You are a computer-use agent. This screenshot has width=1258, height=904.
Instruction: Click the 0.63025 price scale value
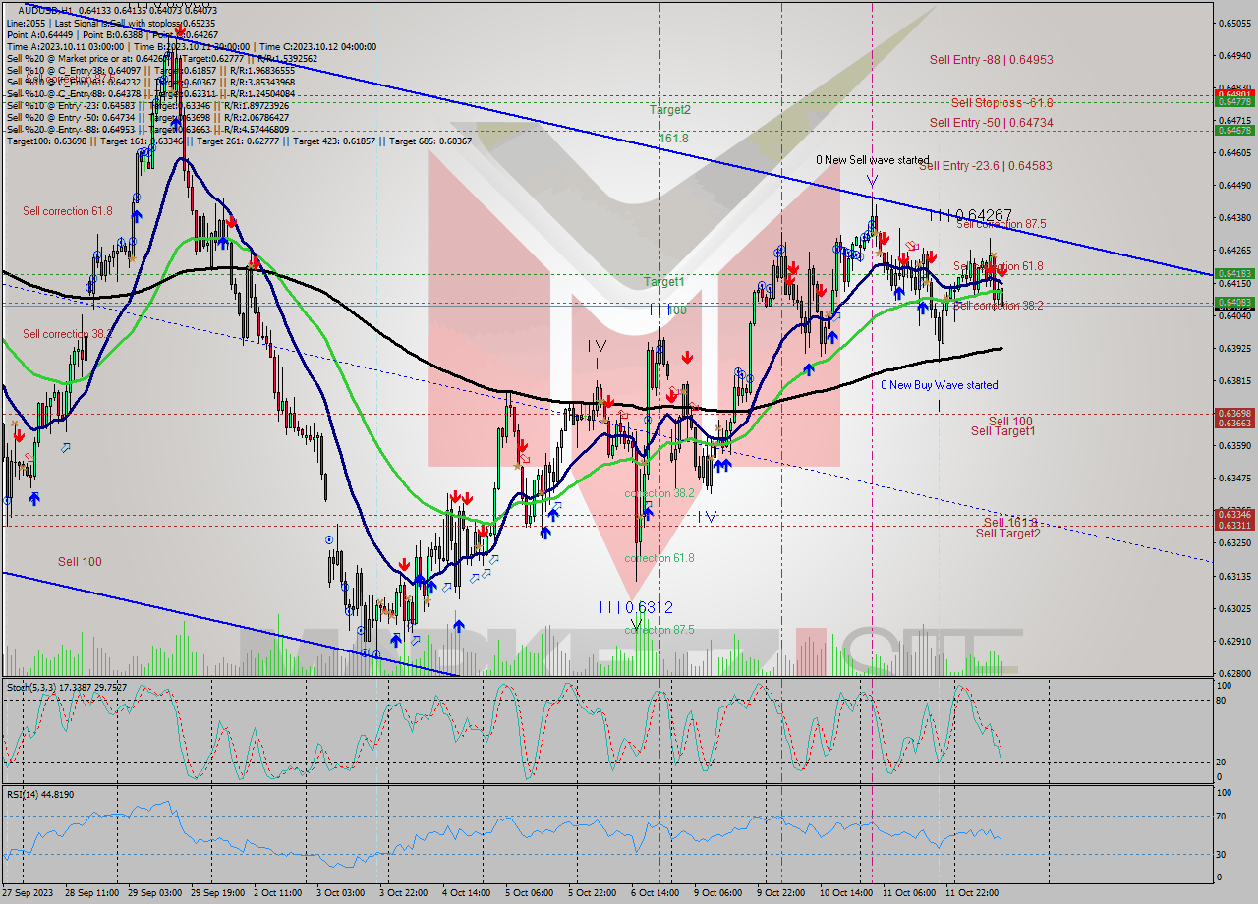coord(1234,609)
